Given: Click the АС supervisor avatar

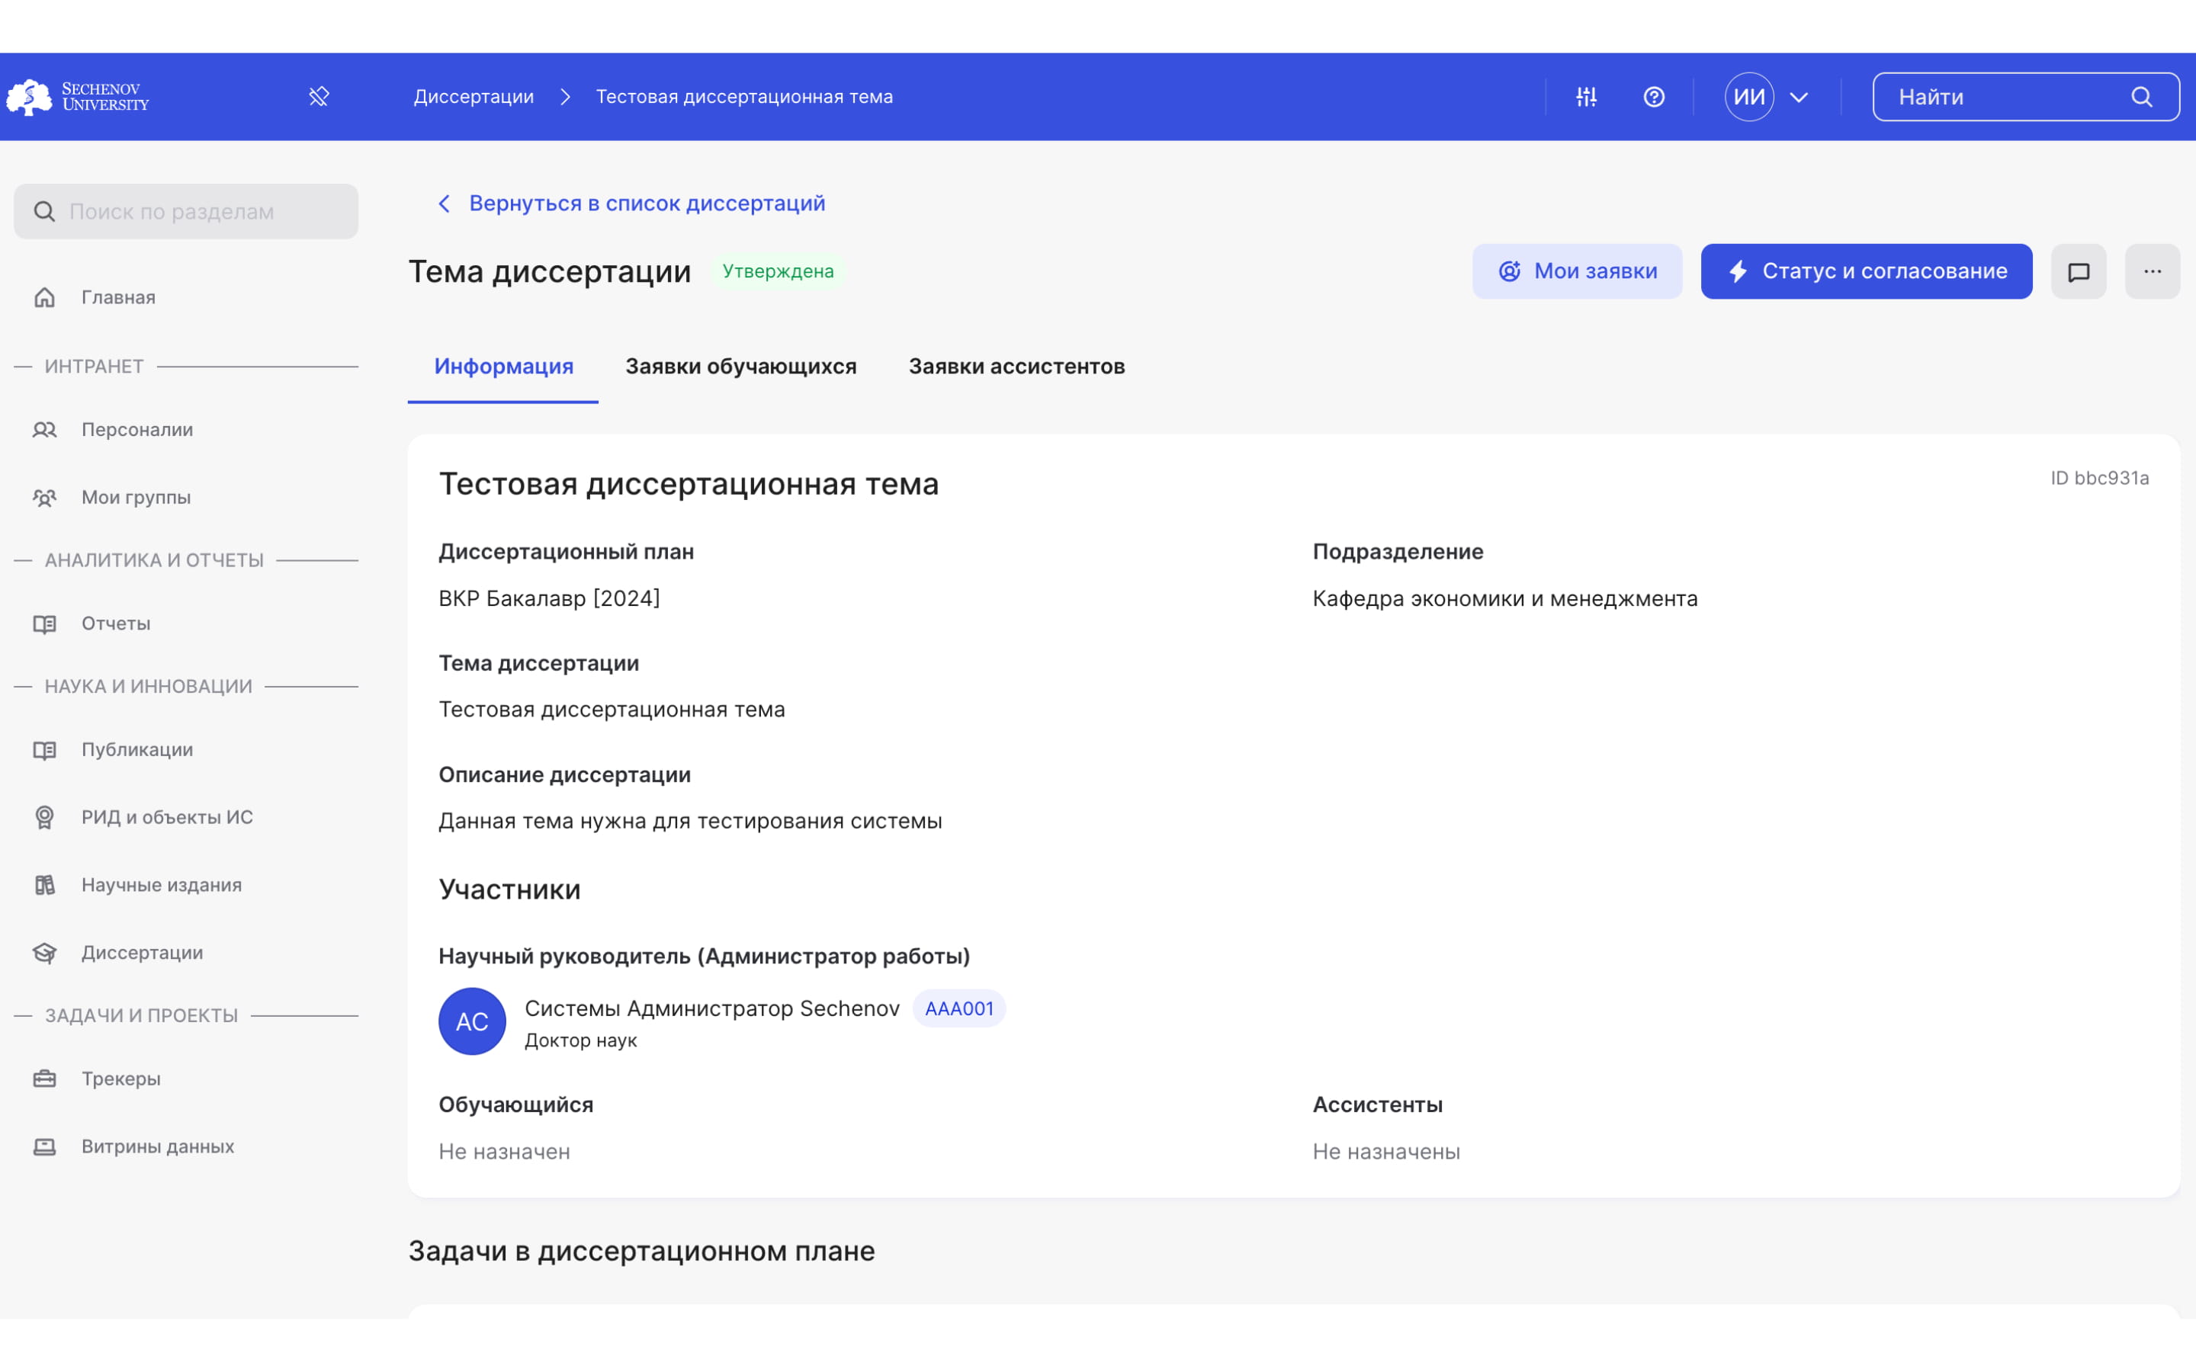Looking at the screenshot, I should point(472,1021).
